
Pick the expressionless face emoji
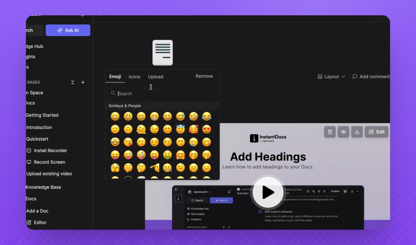click(206, 167)
